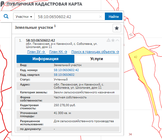Viewport: 162px width, 140px height.
Task: Open favorites with the dark star button
Action: pos(117,28)
